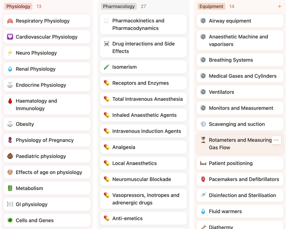Click the blood drop icon for Haematology
Image resolution: width=286 pixels, height=229 pixels.
(x=10, y=101)
